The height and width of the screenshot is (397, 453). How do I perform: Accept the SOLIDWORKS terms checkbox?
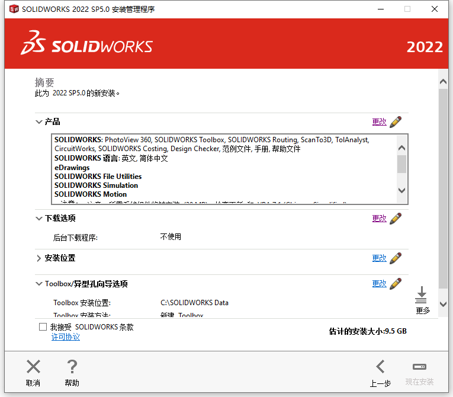43,326
